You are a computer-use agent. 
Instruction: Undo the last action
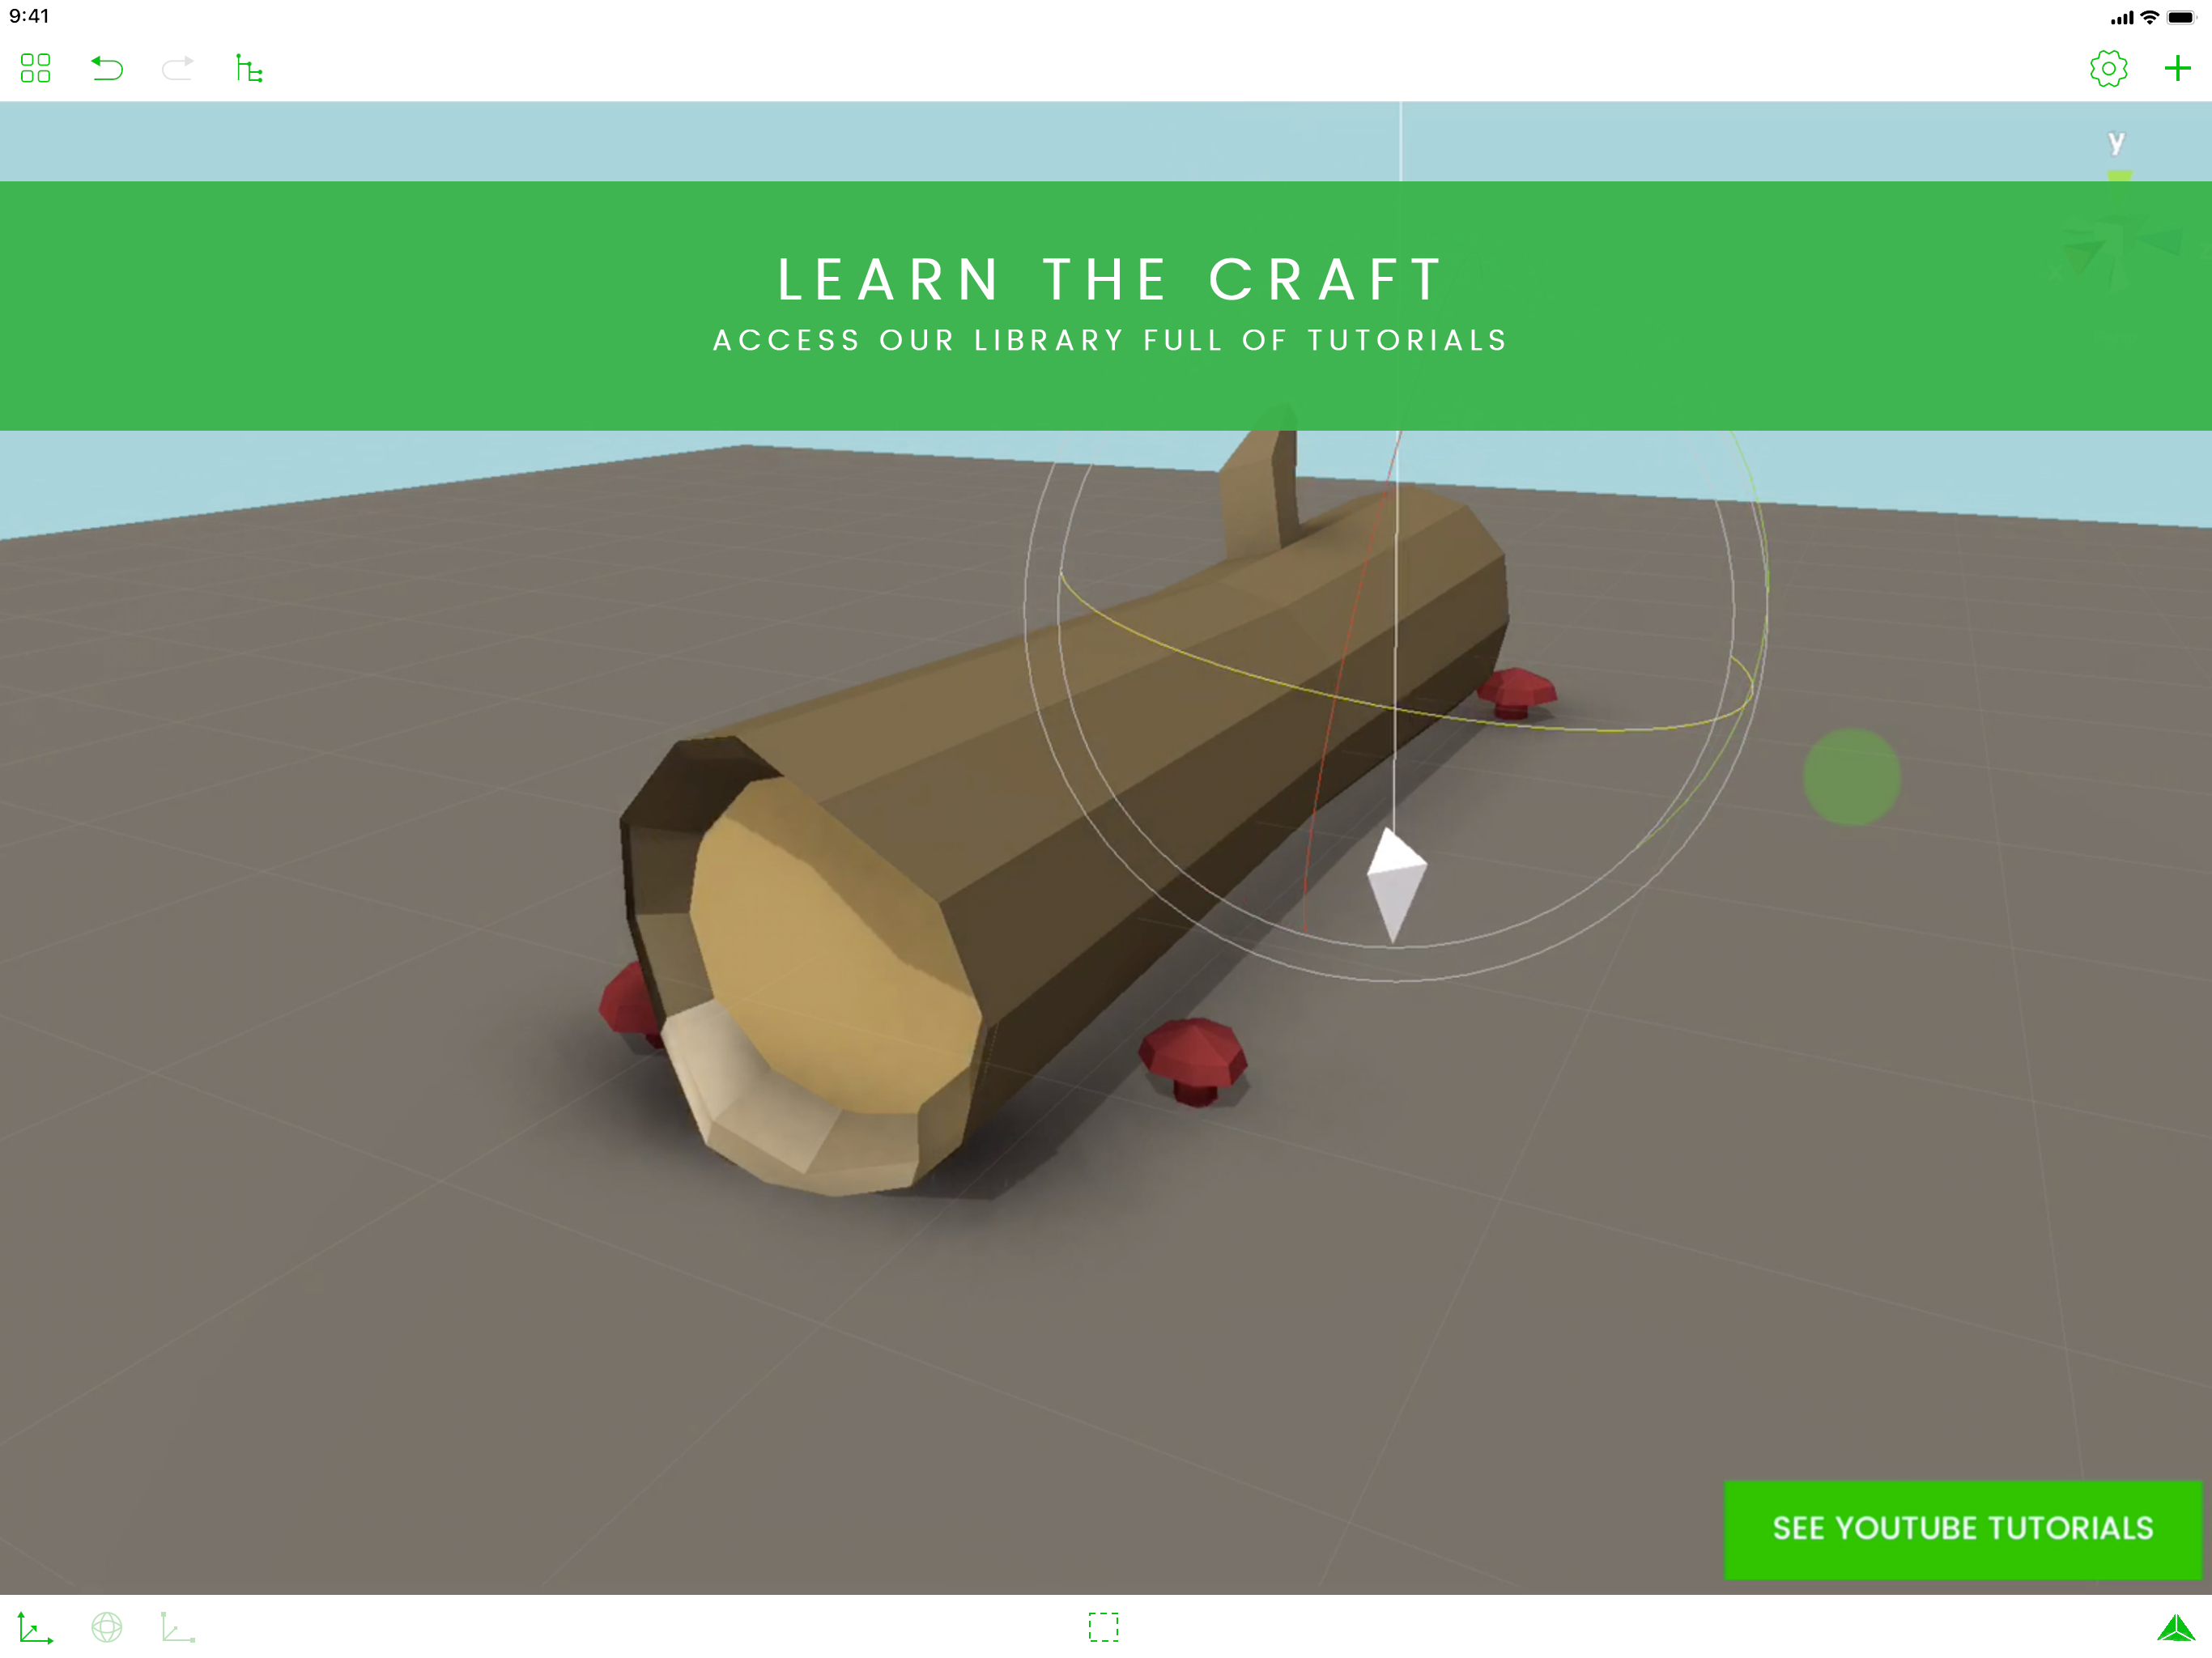pyautogui.click(x=107, y=68)
